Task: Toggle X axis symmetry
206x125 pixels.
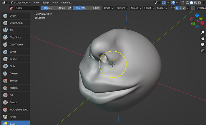Action: pos(177,8)
